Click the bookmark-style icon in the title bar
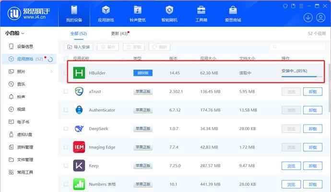Image resolution: width=331 pixels, height=192 pixels. point(293,6)
